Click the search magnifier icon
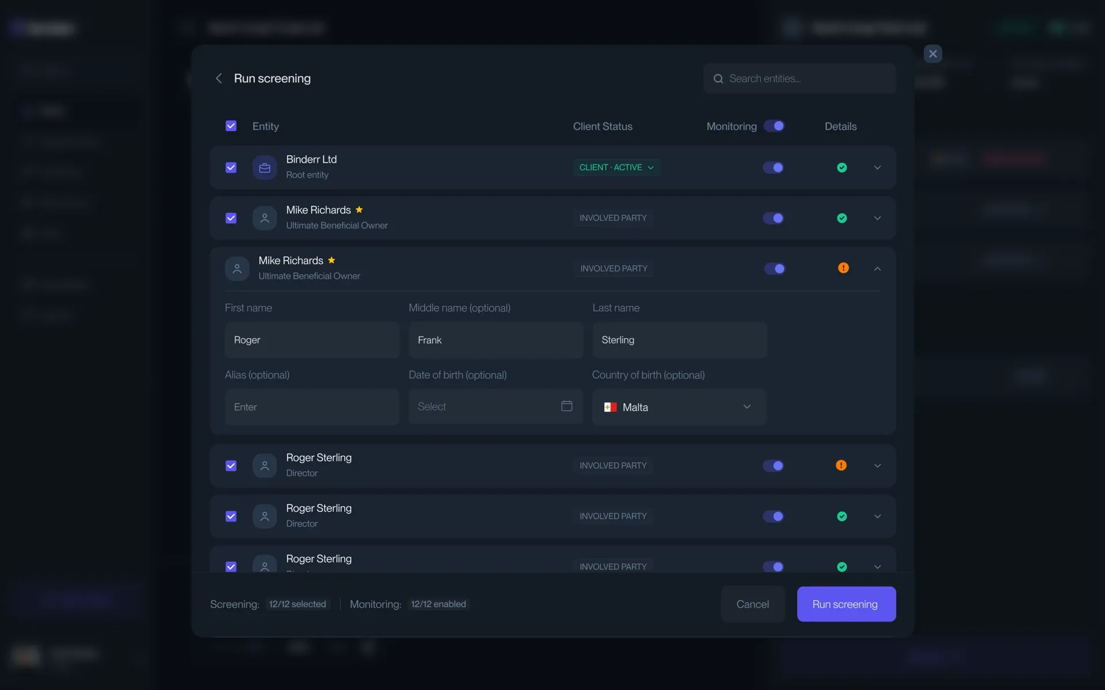Viewport: 1105px width, 690px height. pyautogui.click(x=718, y=79)
